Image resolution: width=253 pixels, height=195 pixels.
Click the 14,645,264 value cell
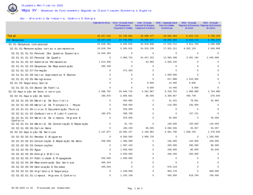[x=104, y=53]
